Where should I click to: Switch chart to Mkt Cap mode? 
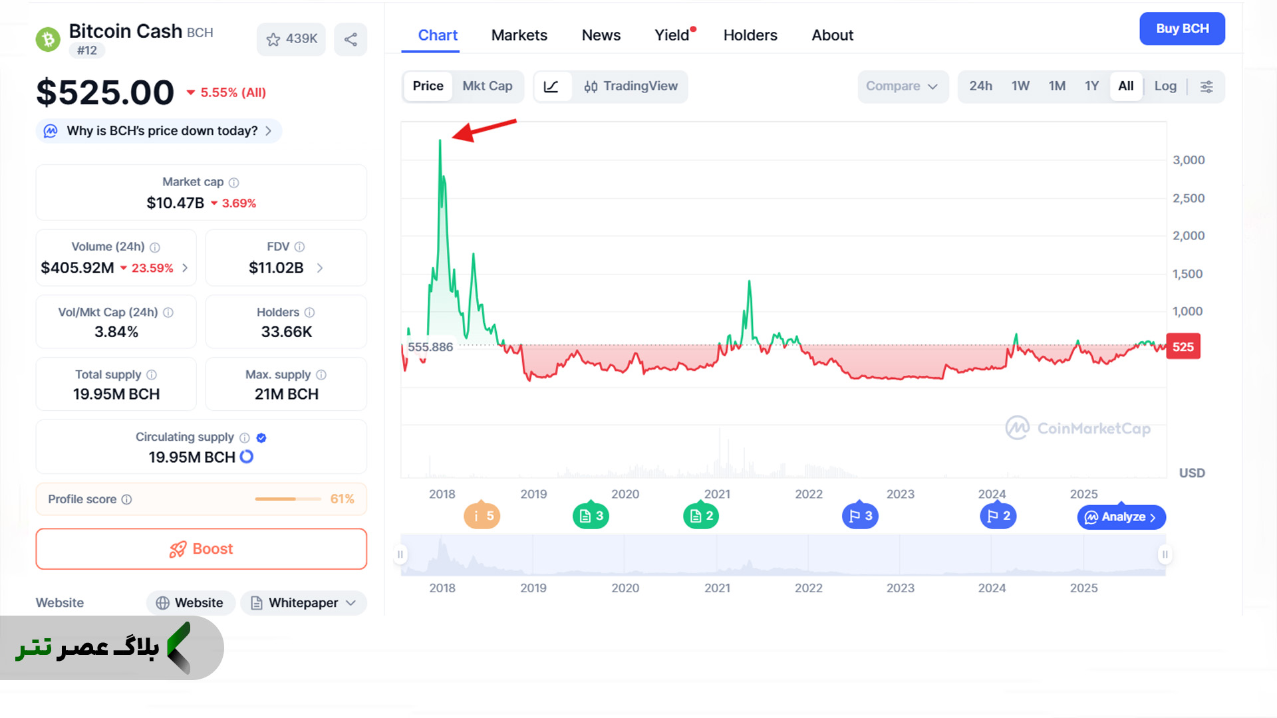[x=488, y=86]
